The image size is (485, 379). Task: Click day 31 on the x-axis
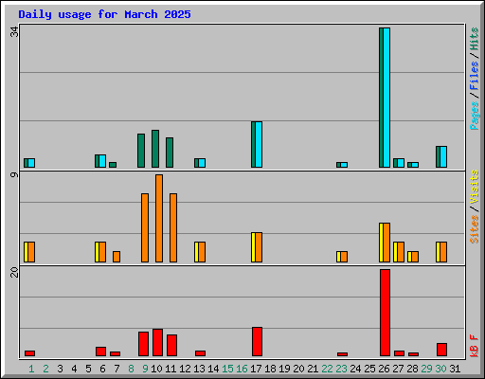(455, 369)
